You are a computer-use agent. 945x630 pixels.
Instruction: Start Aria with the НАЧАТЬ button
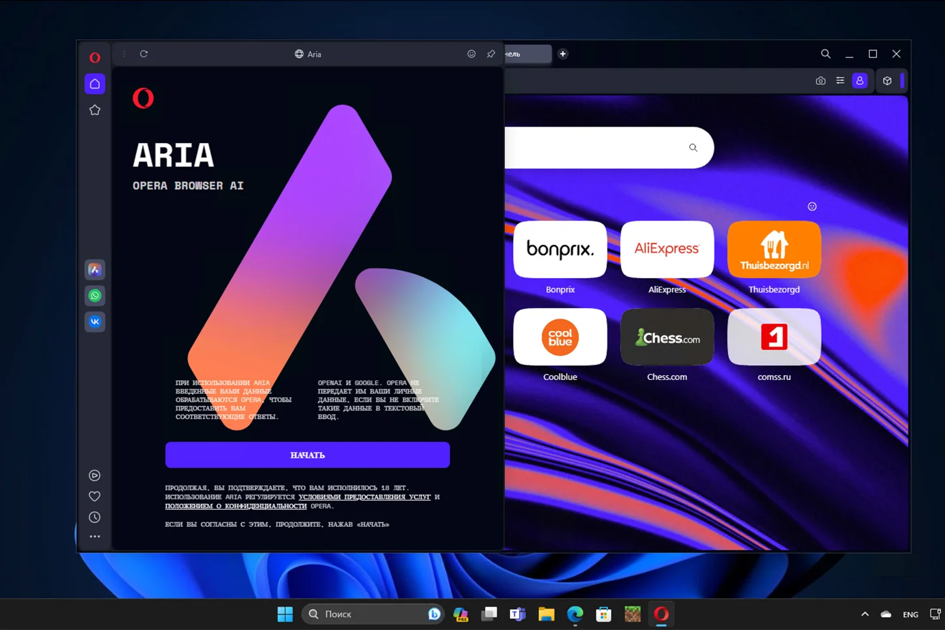(x=308, y=455)
